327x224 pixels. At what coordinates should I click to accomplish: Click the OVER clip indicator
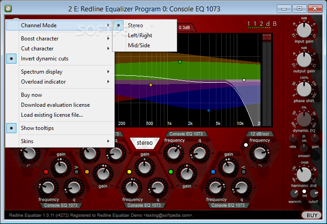click(267, 37)
